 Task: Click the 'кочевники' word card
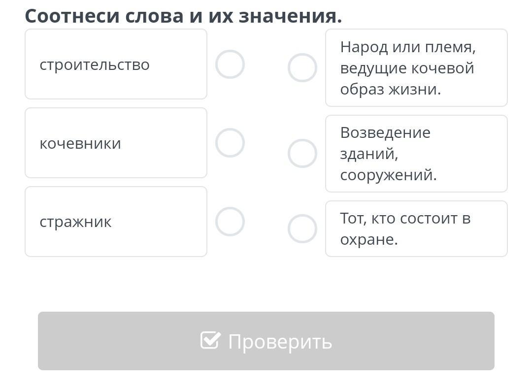click(x=116, y=143)
